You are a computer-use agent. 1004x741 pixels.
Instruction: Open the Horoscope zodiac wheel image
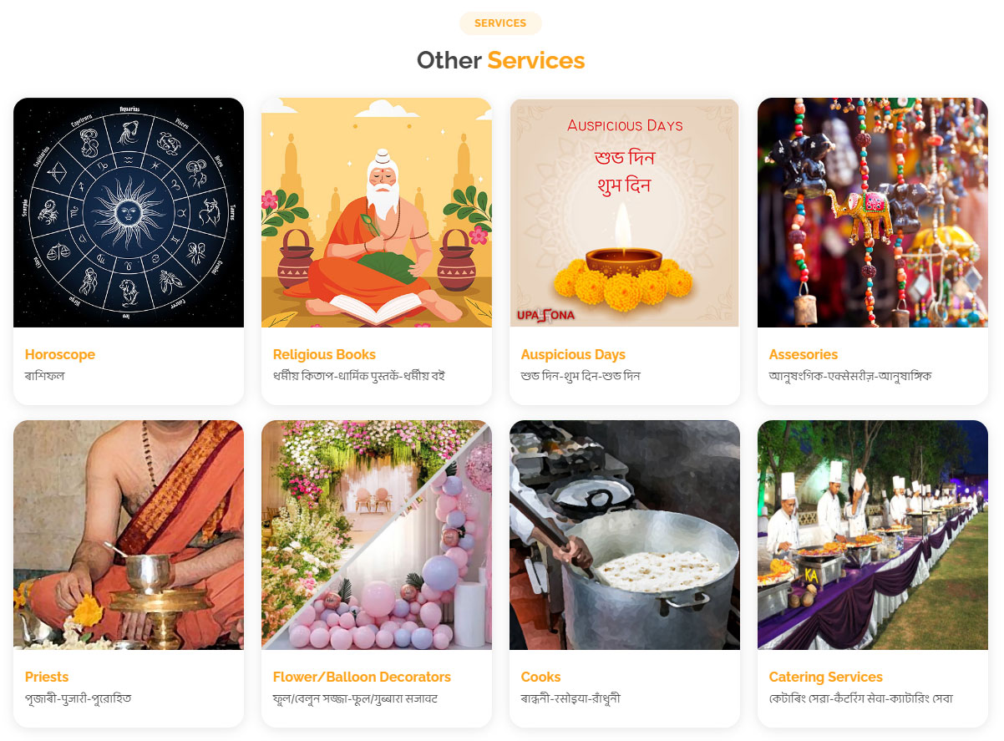click(129, 212)
